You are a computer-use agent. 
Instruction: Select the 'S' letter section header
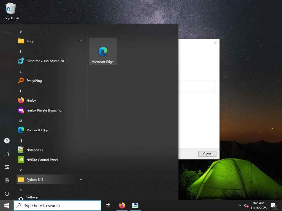(21, 190)
